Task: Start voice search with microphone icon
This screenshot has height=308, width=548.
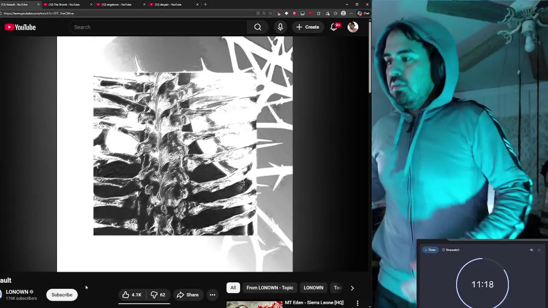Action: tap(280, 27)
